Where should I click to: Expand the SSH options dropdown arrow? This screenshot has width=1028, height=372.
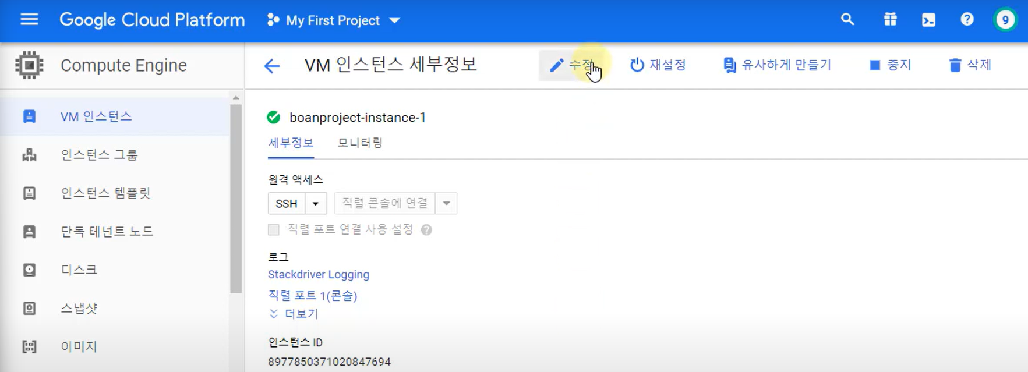(316, 204)
